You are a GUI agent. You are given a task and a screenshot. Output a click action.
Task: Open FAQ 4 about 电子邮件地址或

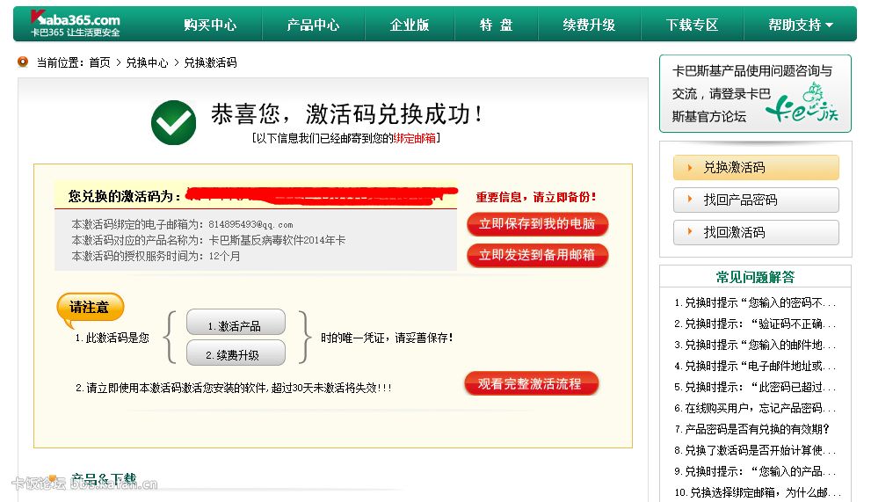(x=755, y=367)
